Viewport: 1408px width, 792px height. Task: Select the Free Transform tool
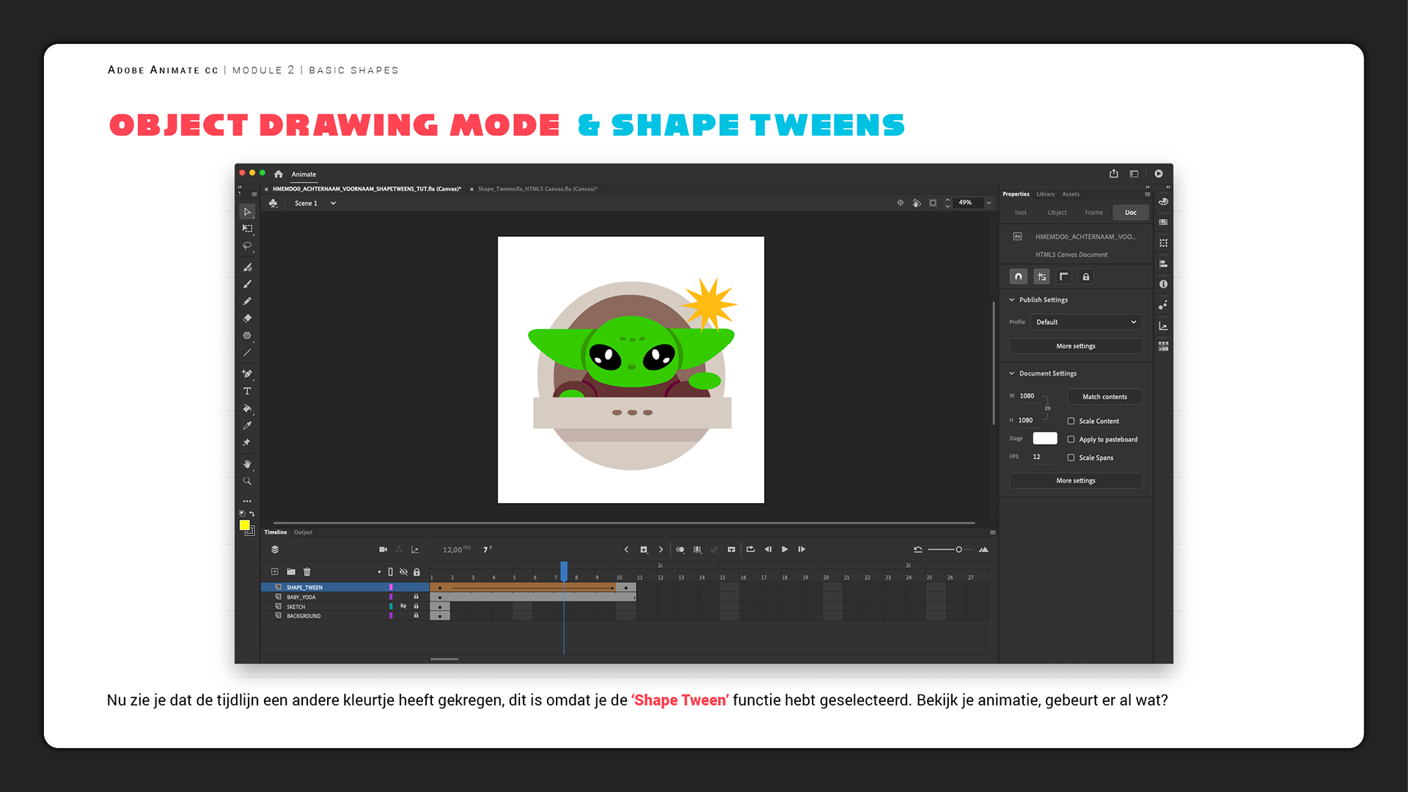coord(247,229)
